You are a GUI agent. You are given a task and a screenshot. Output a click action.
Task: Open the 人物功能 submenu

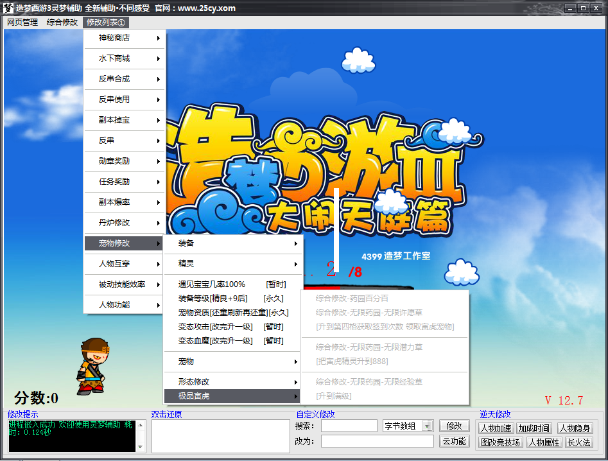click(125, 305)
